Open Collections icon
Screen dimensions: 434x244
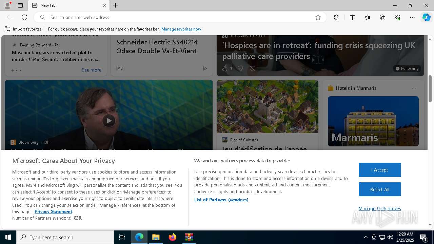pos(382,17)
